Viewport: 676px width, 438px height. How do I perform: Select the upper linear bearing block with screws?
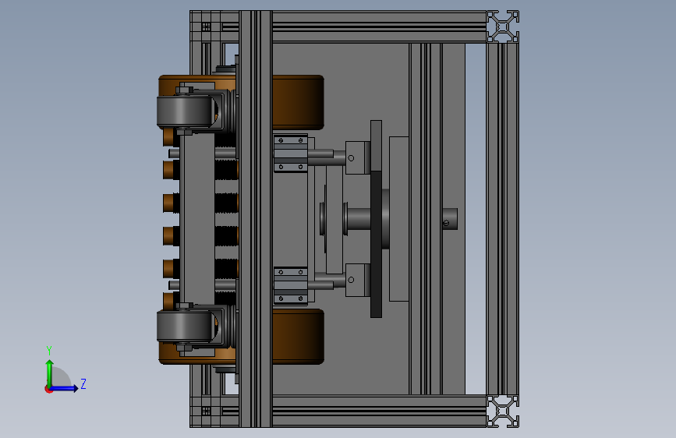[291, 154]
